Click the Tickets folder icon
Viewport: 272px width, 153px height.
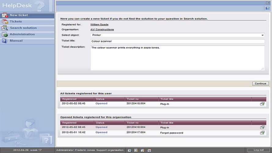click(5, 21)
